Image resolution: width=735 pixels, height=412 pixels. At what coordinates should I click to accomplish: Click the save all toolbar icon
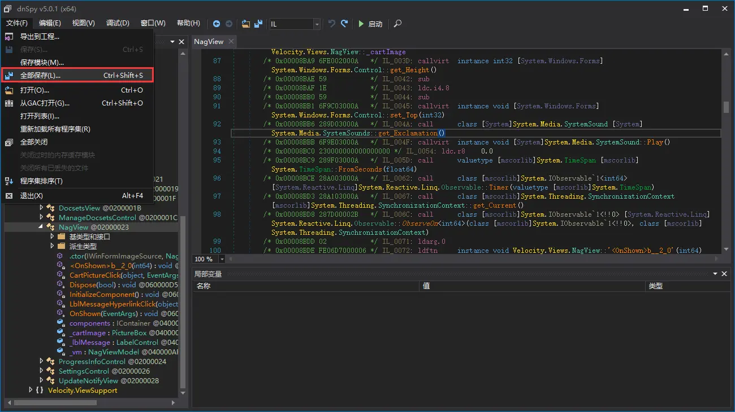click(258, 24)
